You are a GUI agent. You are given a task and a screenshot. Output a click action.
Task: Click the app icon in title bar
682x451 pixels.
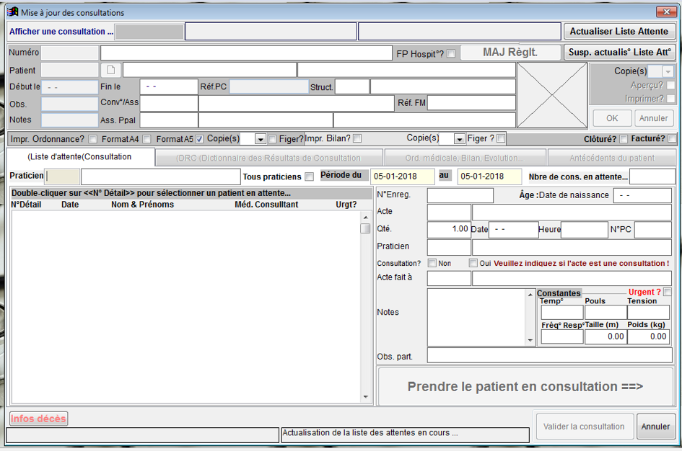point(12,12)
